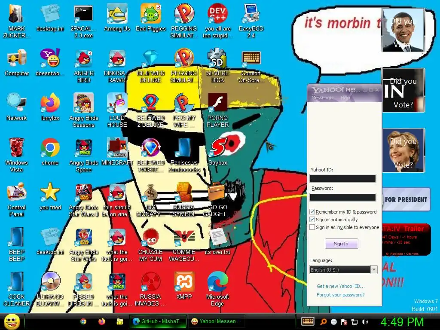Open the Soybox desktop icon

(218, 152)
